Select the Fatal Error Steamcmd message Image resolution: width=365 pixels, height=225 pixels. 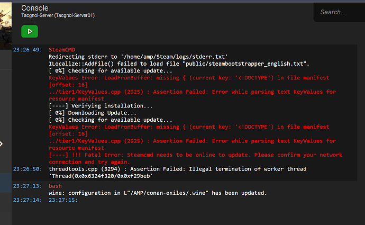tap(196, 158)
